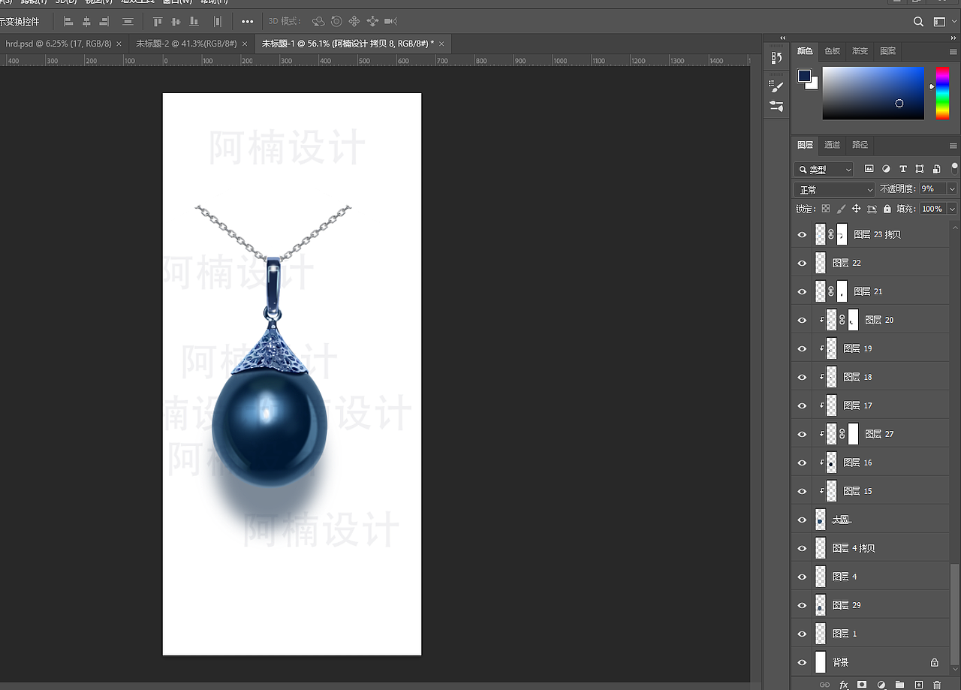
Task: Click the align left edges icon
Action: tap(68, 22)
